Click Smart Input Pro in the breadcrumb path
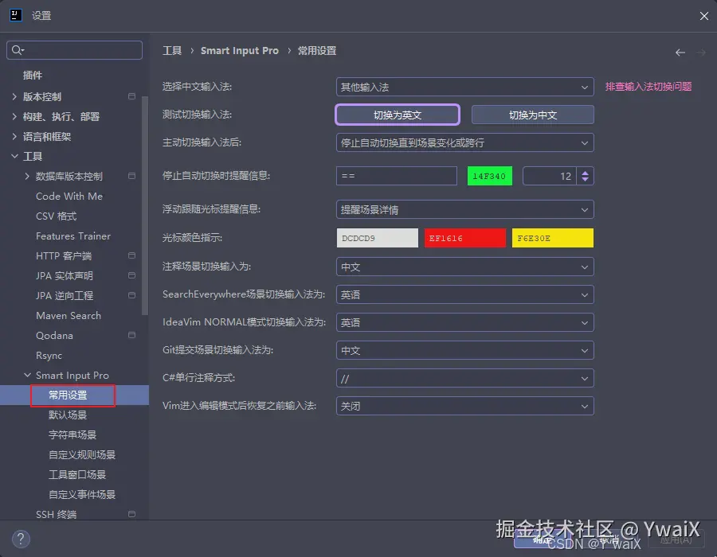Image resolution: width=717 pixels, height=557 pixels. tap(240, 50)
